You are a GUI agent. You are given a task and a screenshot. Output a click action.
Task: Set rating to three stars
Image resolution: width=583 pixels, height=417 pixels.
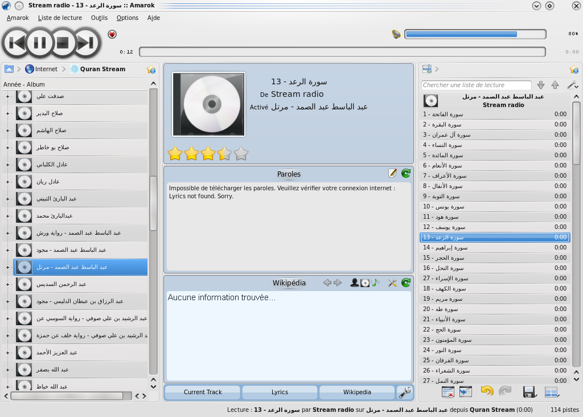click(208, 153)
